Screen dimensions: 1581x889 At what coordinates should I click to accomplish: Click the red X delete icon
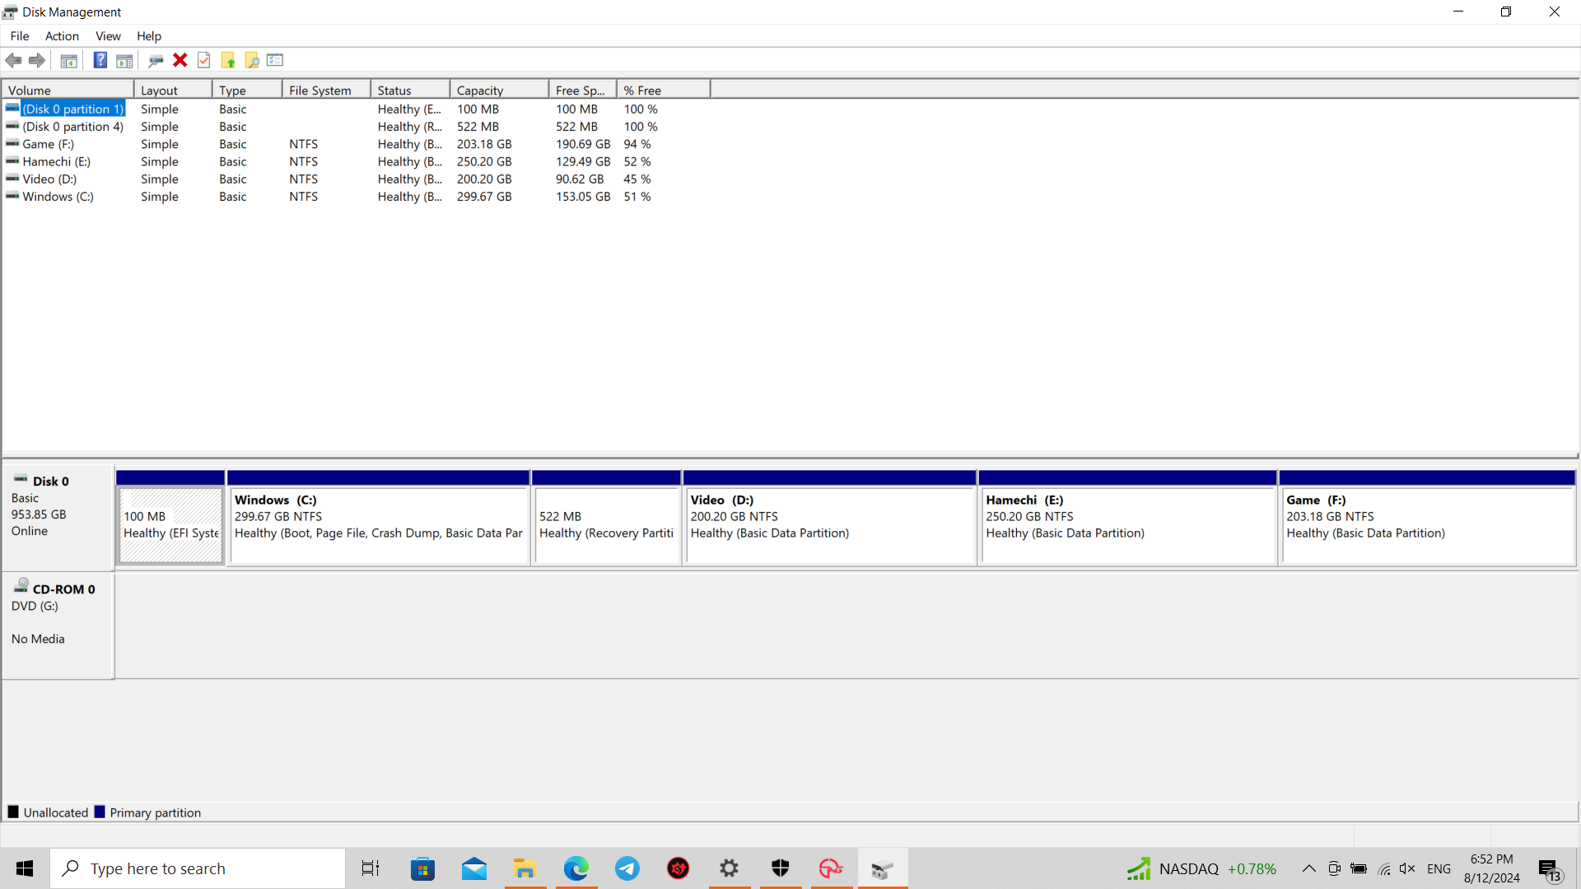[180, 60]
